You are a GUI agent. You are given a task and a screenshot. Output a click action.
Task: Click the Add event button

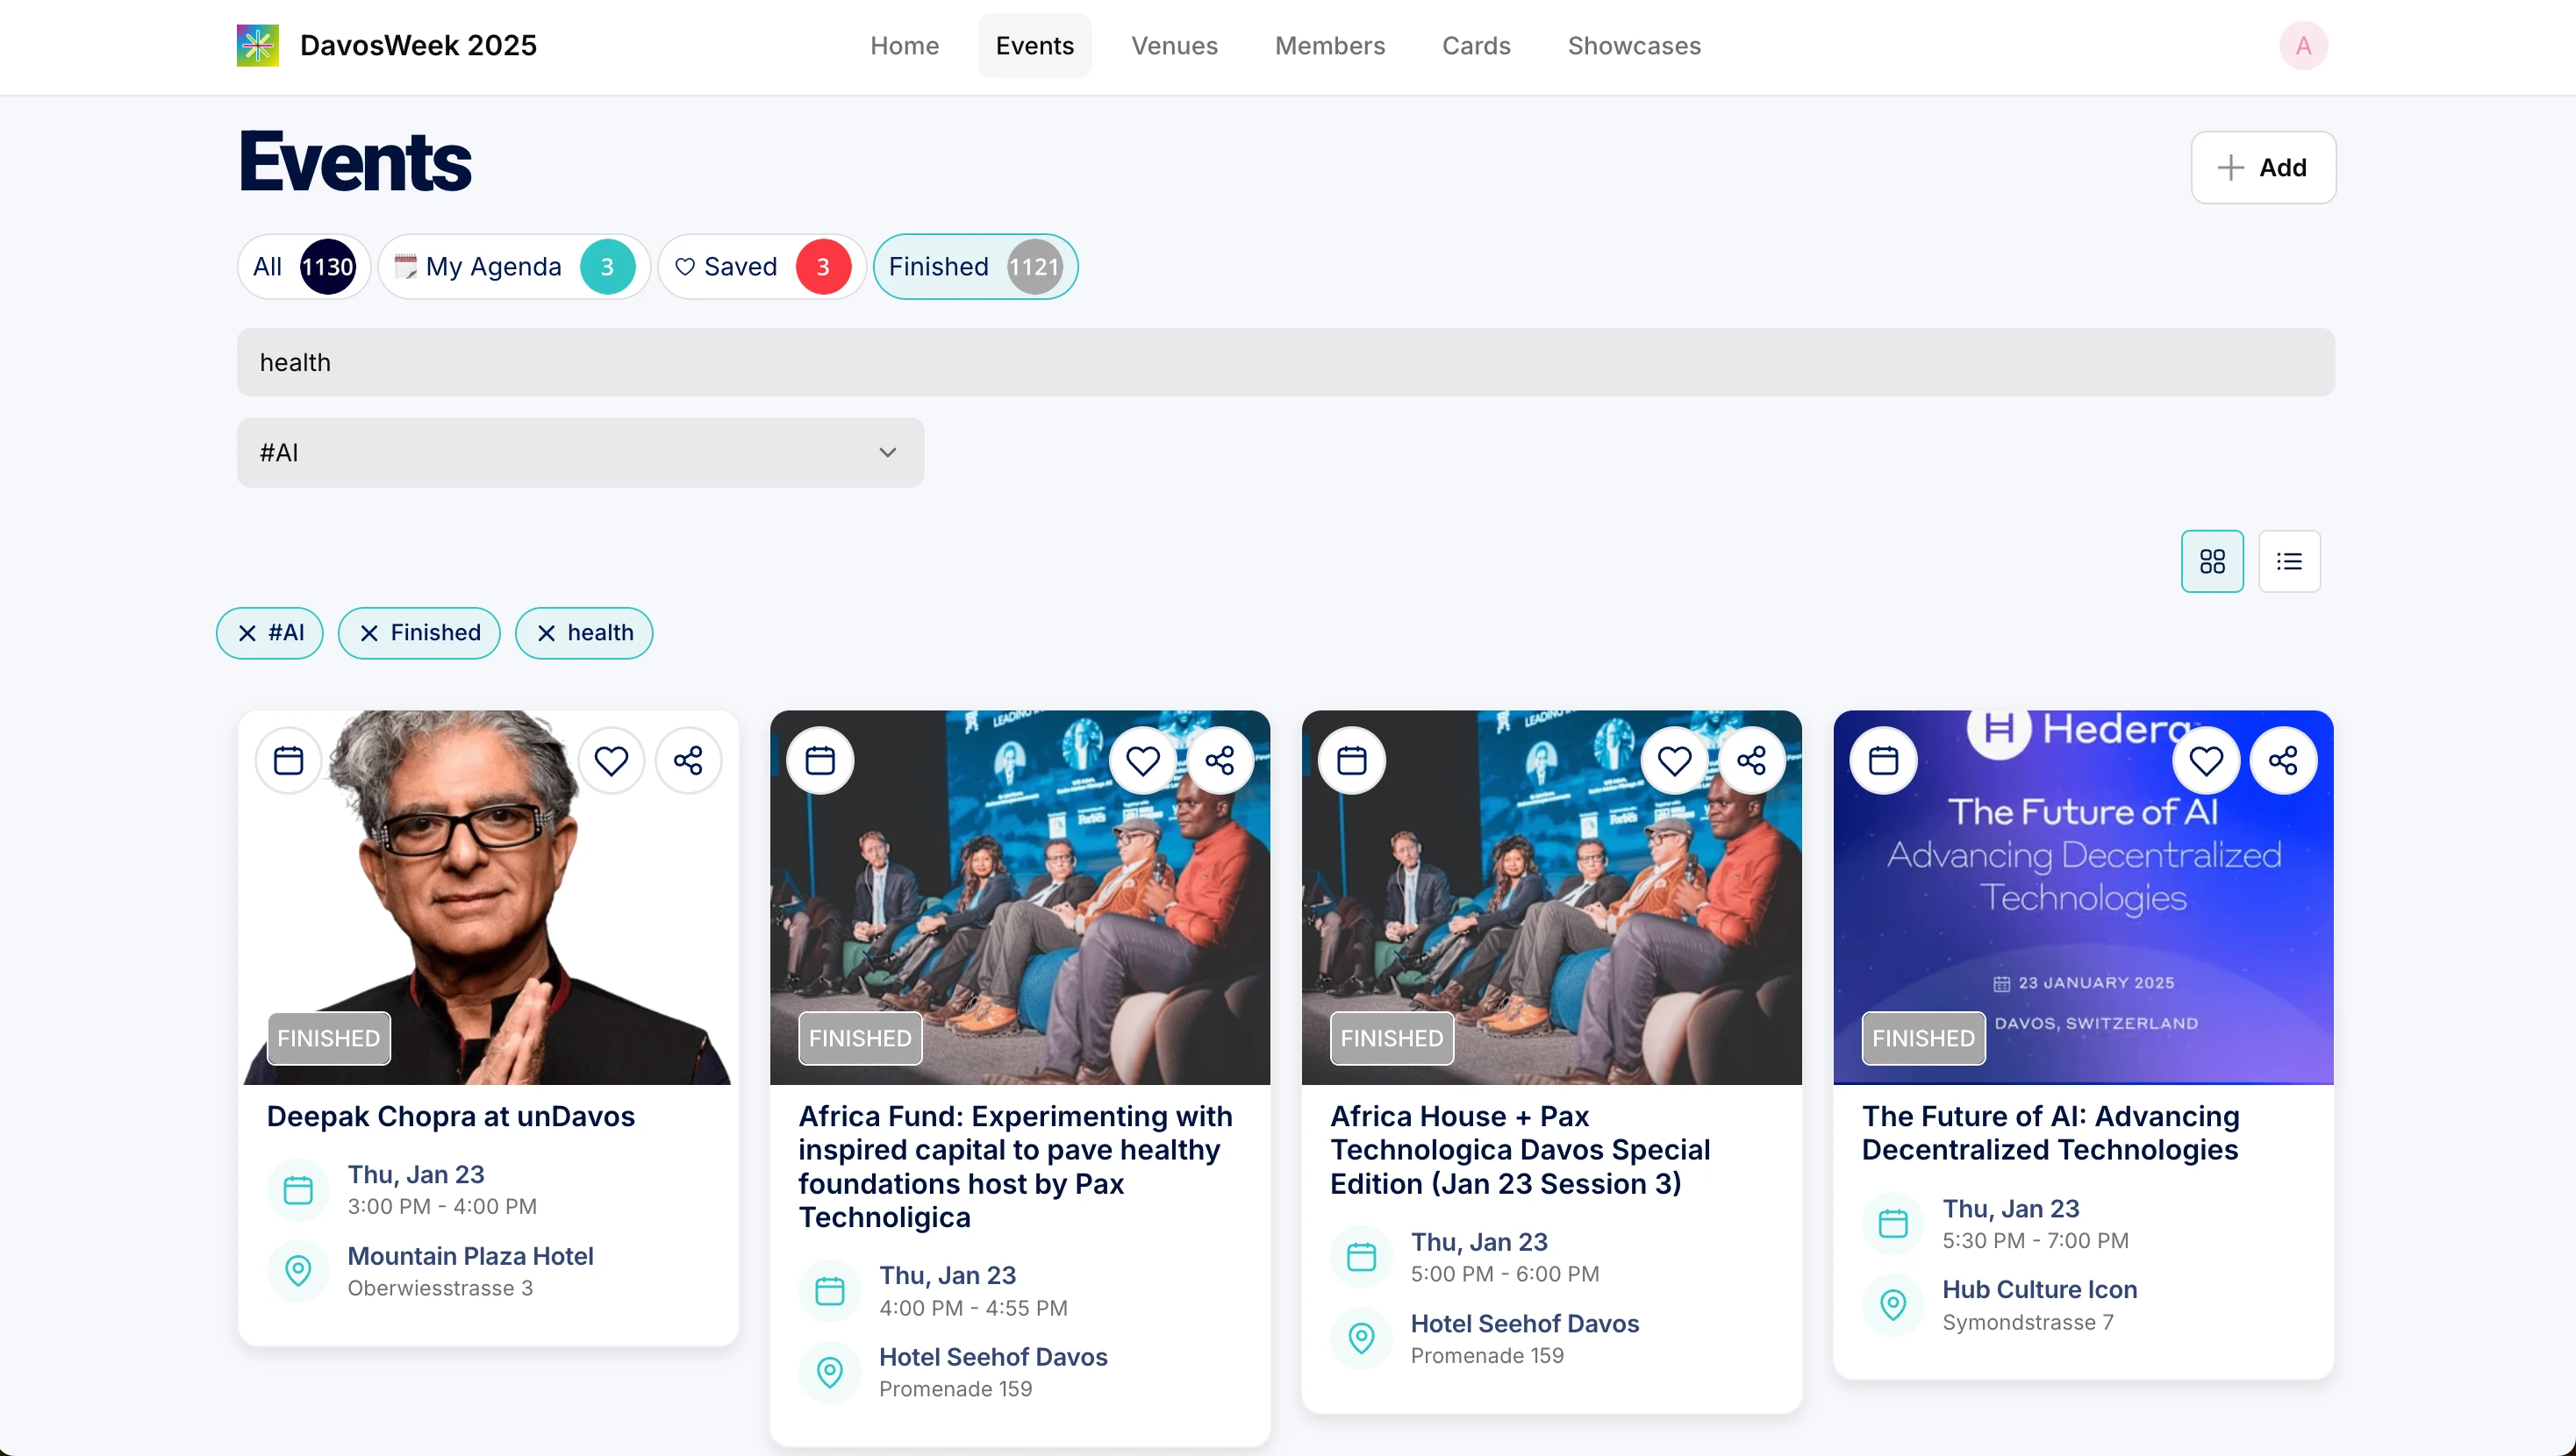2262,167
